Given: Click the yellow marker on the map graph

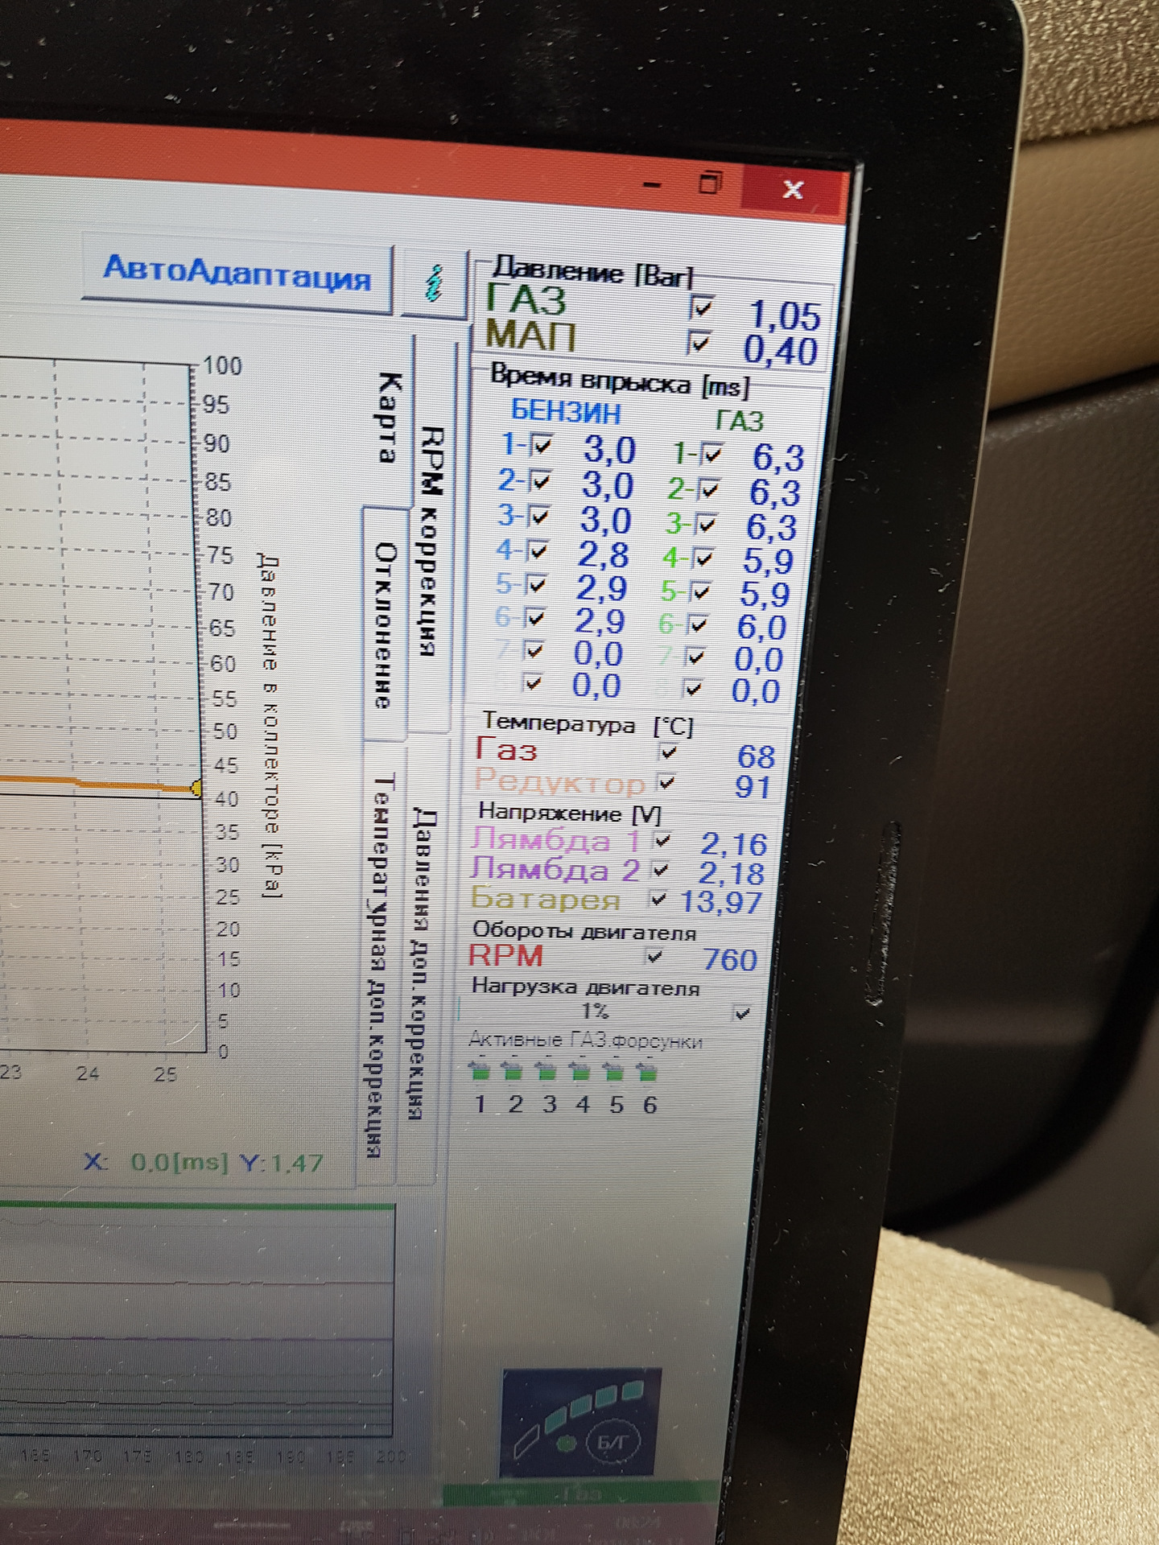Looking at the screenshot, I should 196,788.
